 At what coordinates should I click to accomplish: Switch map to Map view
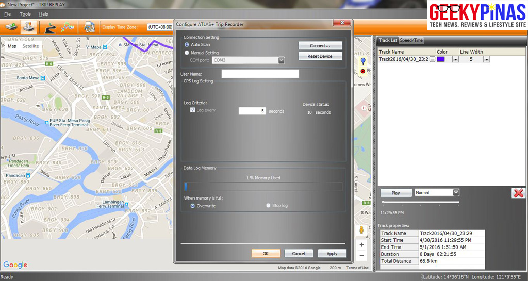12,46
